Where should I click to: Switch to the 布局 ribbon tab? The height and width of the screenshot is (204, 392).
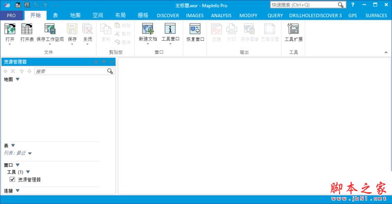point(120,15)
